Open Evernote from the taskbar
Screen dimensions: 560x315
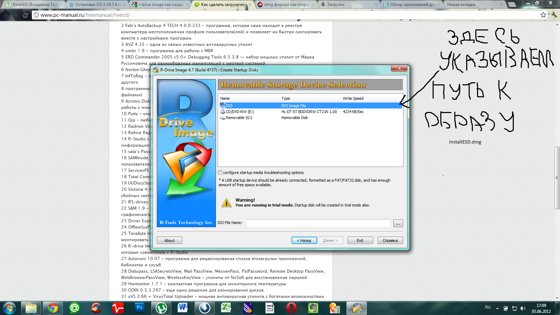[313, 308]
